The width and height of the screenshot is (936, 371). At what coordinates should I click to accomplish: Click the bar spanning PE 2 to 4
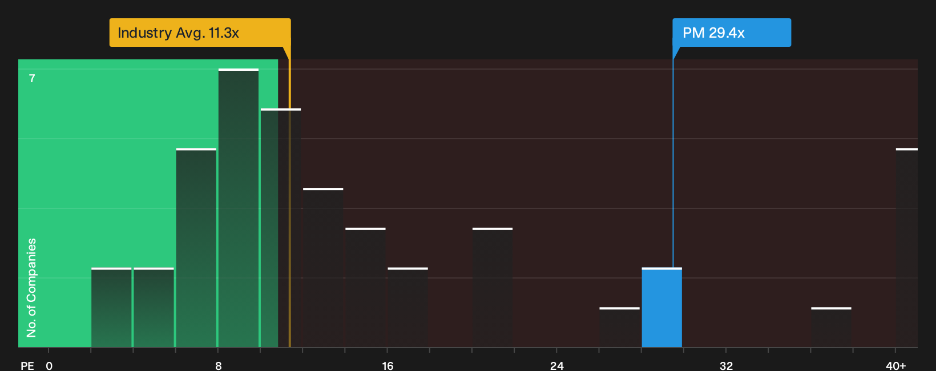111,307
